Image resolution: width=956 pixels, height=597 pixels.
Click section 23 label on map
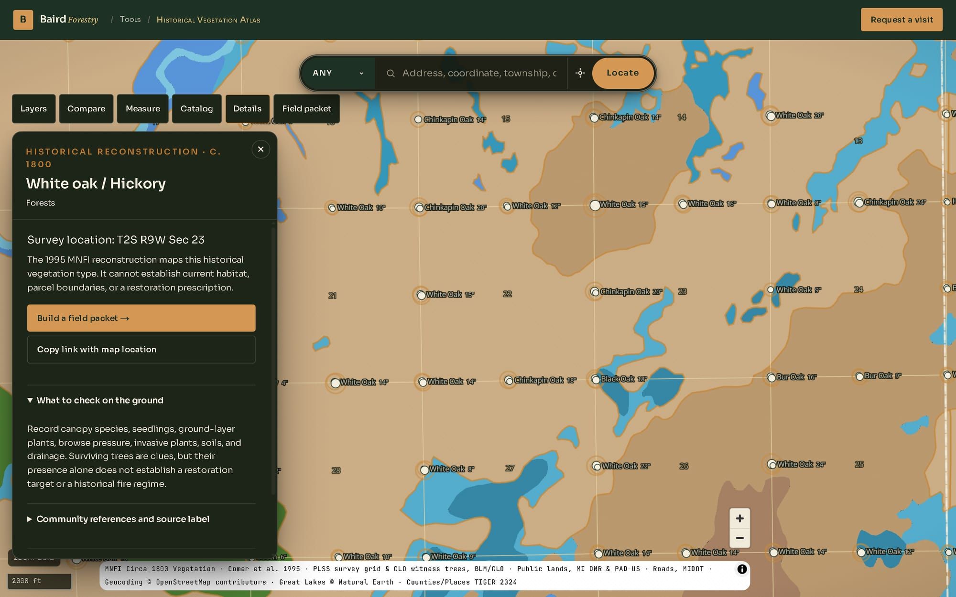tap(682, 291)
